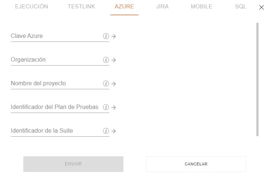Click the arrow icon next to Clave Azure
Screen dimensions: 268x176
pyautogui.click(x=114, y=36)
